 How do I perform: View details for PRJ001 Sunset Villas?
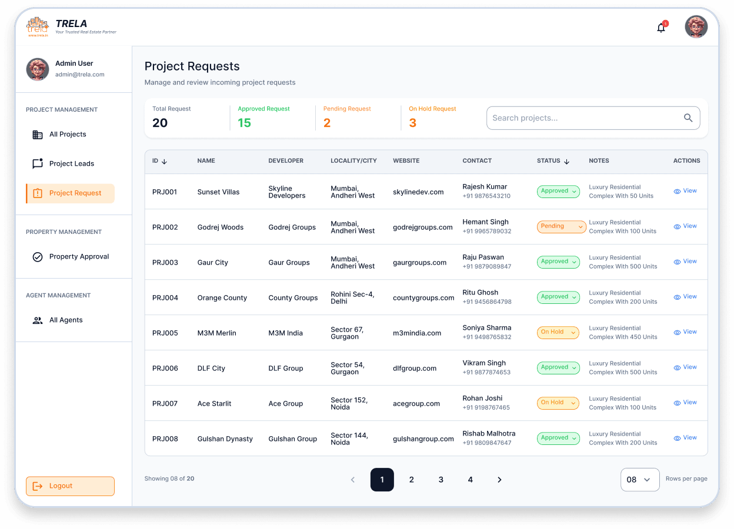[x=685, y=191]
